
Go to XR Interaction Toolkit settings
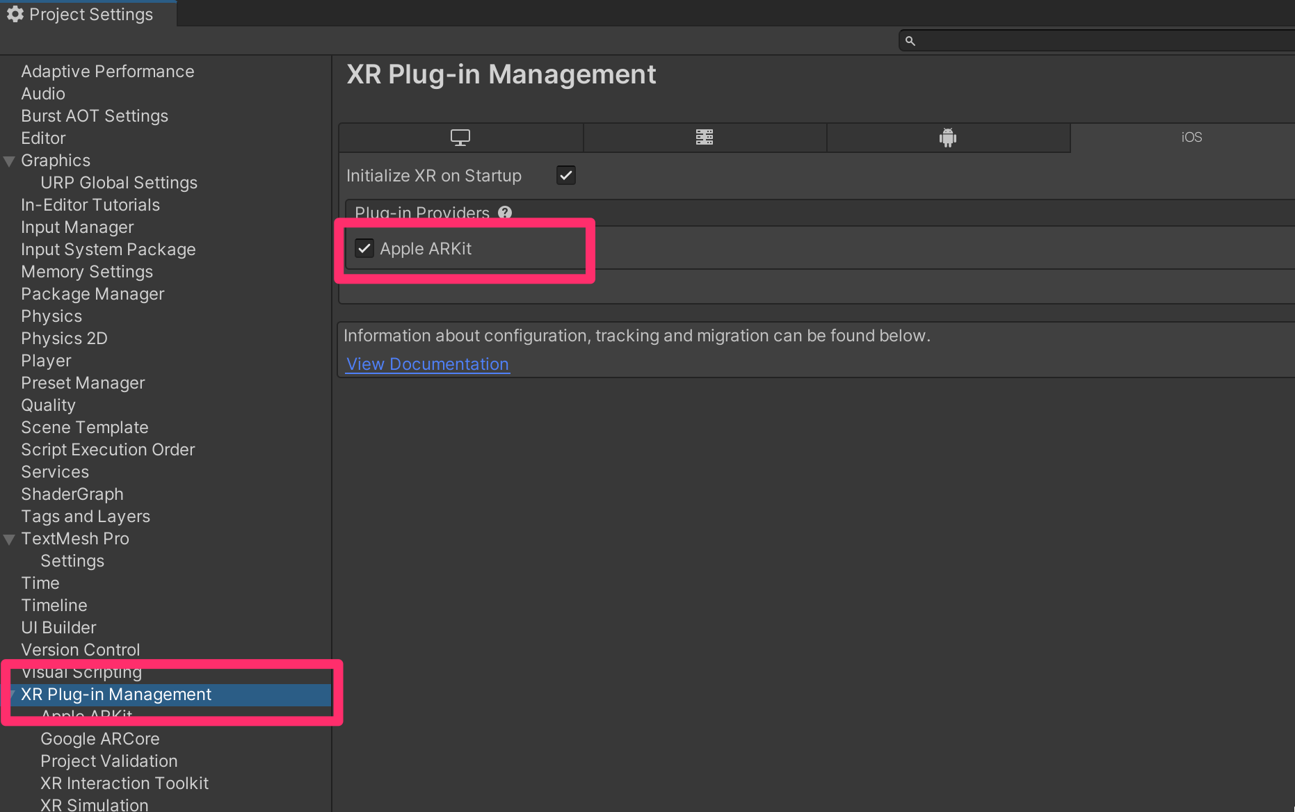pyautogui.click(x=124, y=783)
